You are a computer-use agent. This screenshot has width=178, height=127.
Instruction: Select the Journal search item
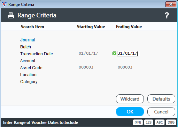point(28,40)
